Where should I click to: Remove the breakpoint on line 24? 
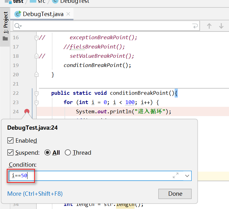pyautogui.click(x=27, y=111)
